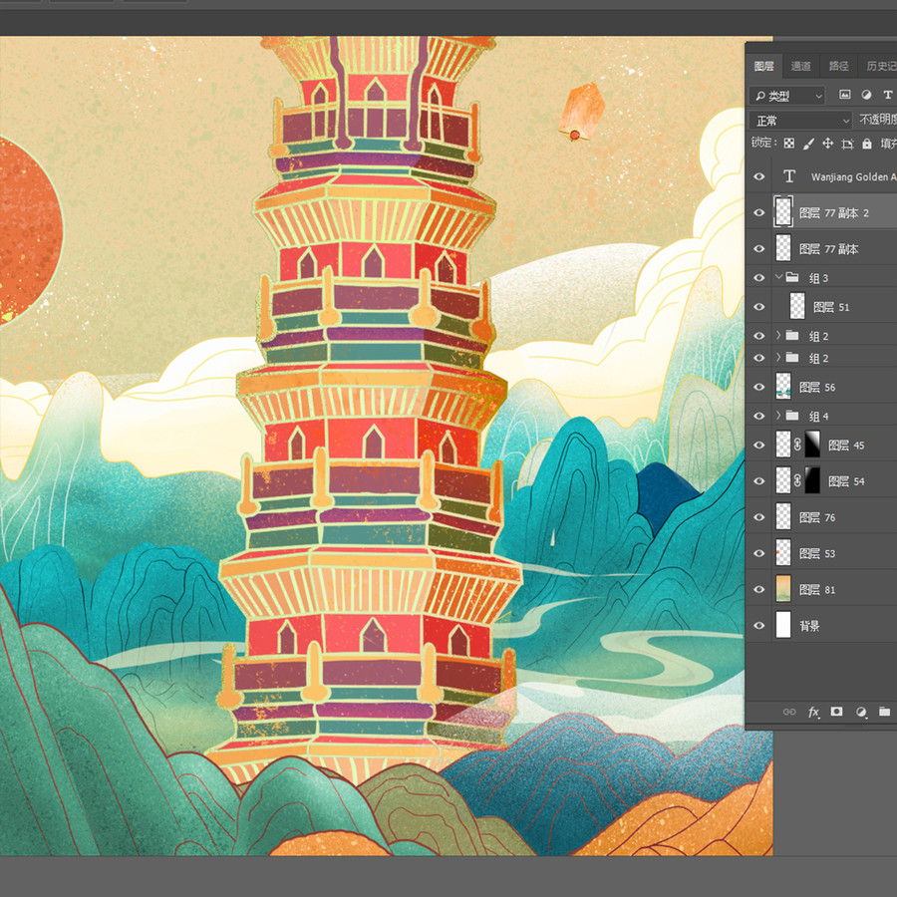Select the layer named 图层 77 副本
This screenshot has height=897, width=897.
(828, 249)
